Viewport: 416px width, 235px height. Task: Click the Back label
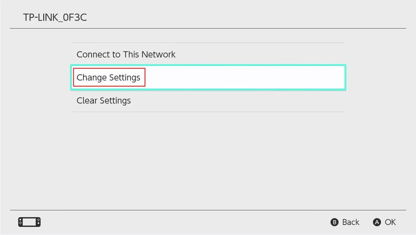click(x=351, y=222)
